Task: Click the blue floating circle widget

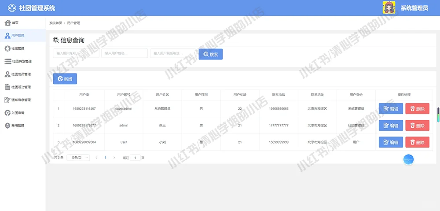Action: coord(409,159)
